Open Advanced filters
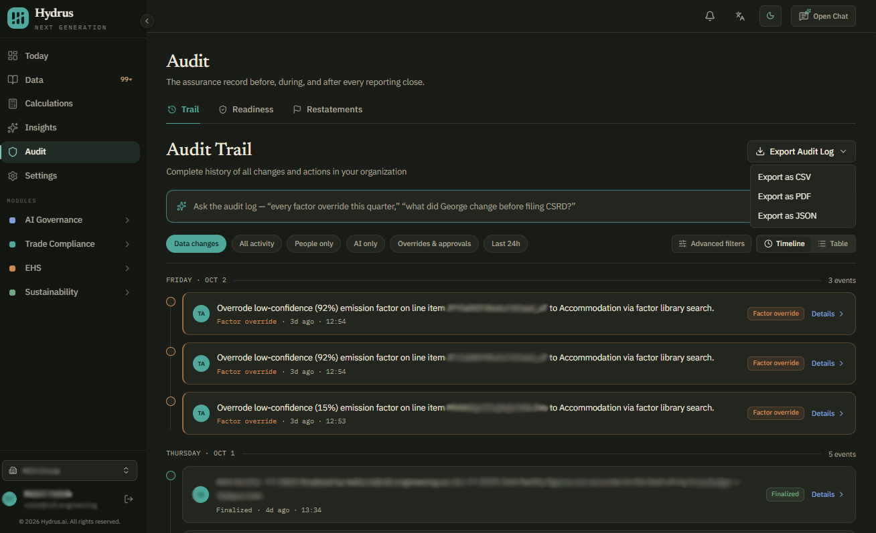Image resolution: width=876 pixels, height=533 pixels. tap(711, 244)
